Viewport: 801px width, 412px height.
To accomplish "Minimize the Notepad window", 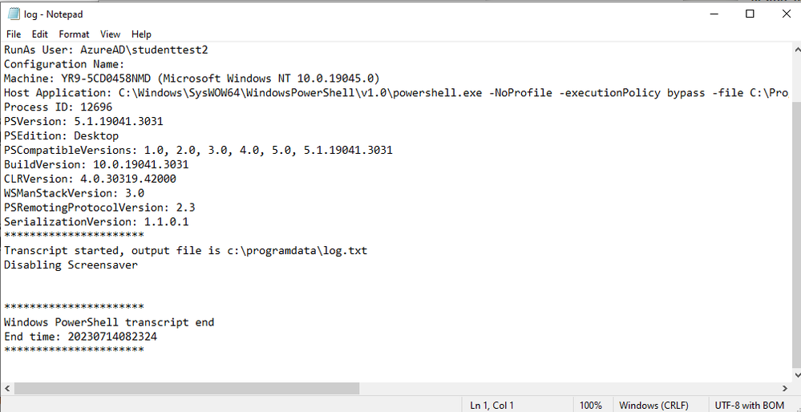I will [713, 14].
